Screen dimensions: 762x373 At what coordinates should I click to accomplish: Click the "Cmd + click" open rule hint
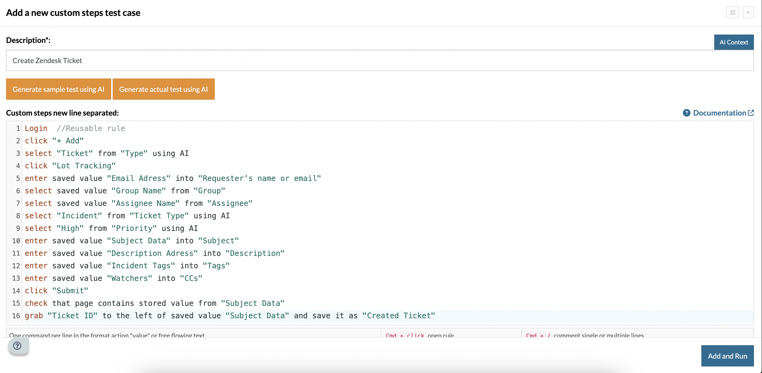click(x=420, y=335)
